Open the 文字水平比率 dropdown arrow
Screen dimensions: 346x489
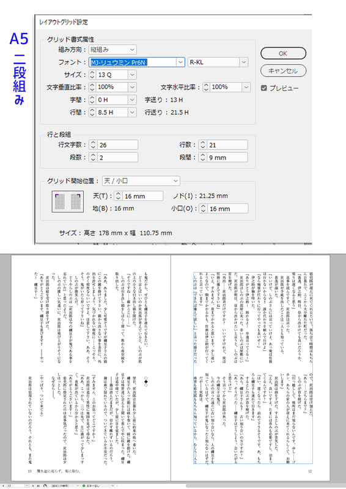tap(246, 87)
